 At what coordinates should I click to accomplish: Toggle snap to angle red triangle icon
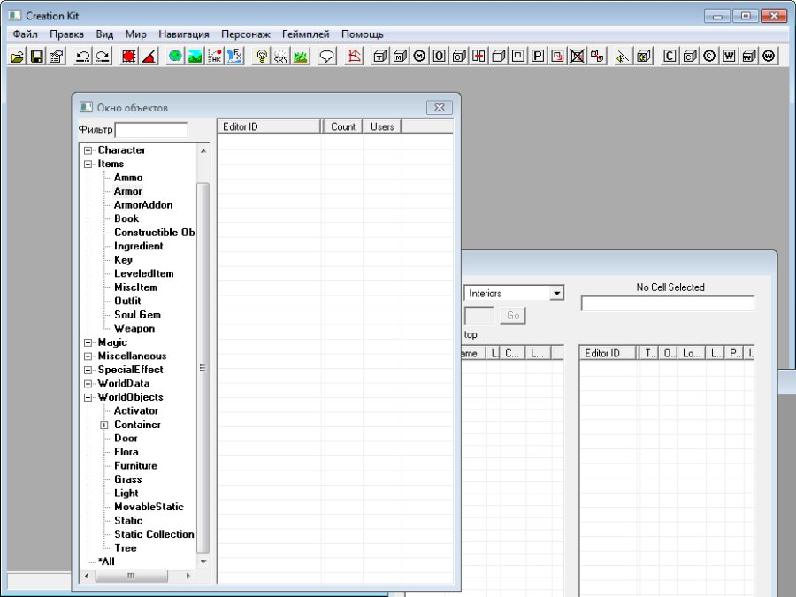pos(149,56)
